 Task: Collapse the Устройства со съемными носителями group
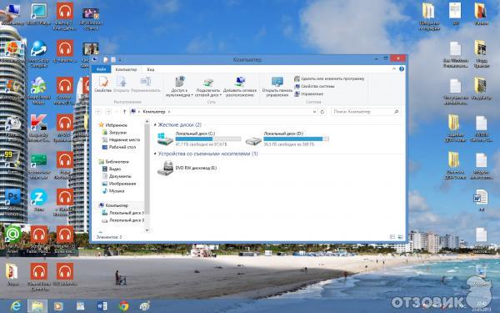pyautogui.click(x=155, y=154)
